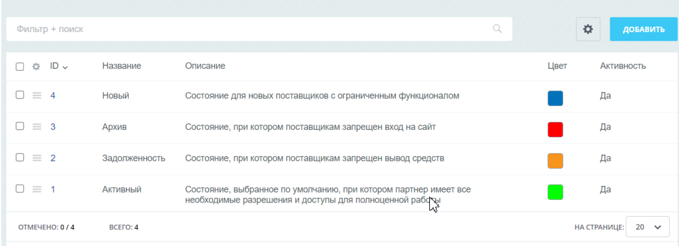
Task: Click the red color swatch for Архив
Action: click(x=555, y=130)
